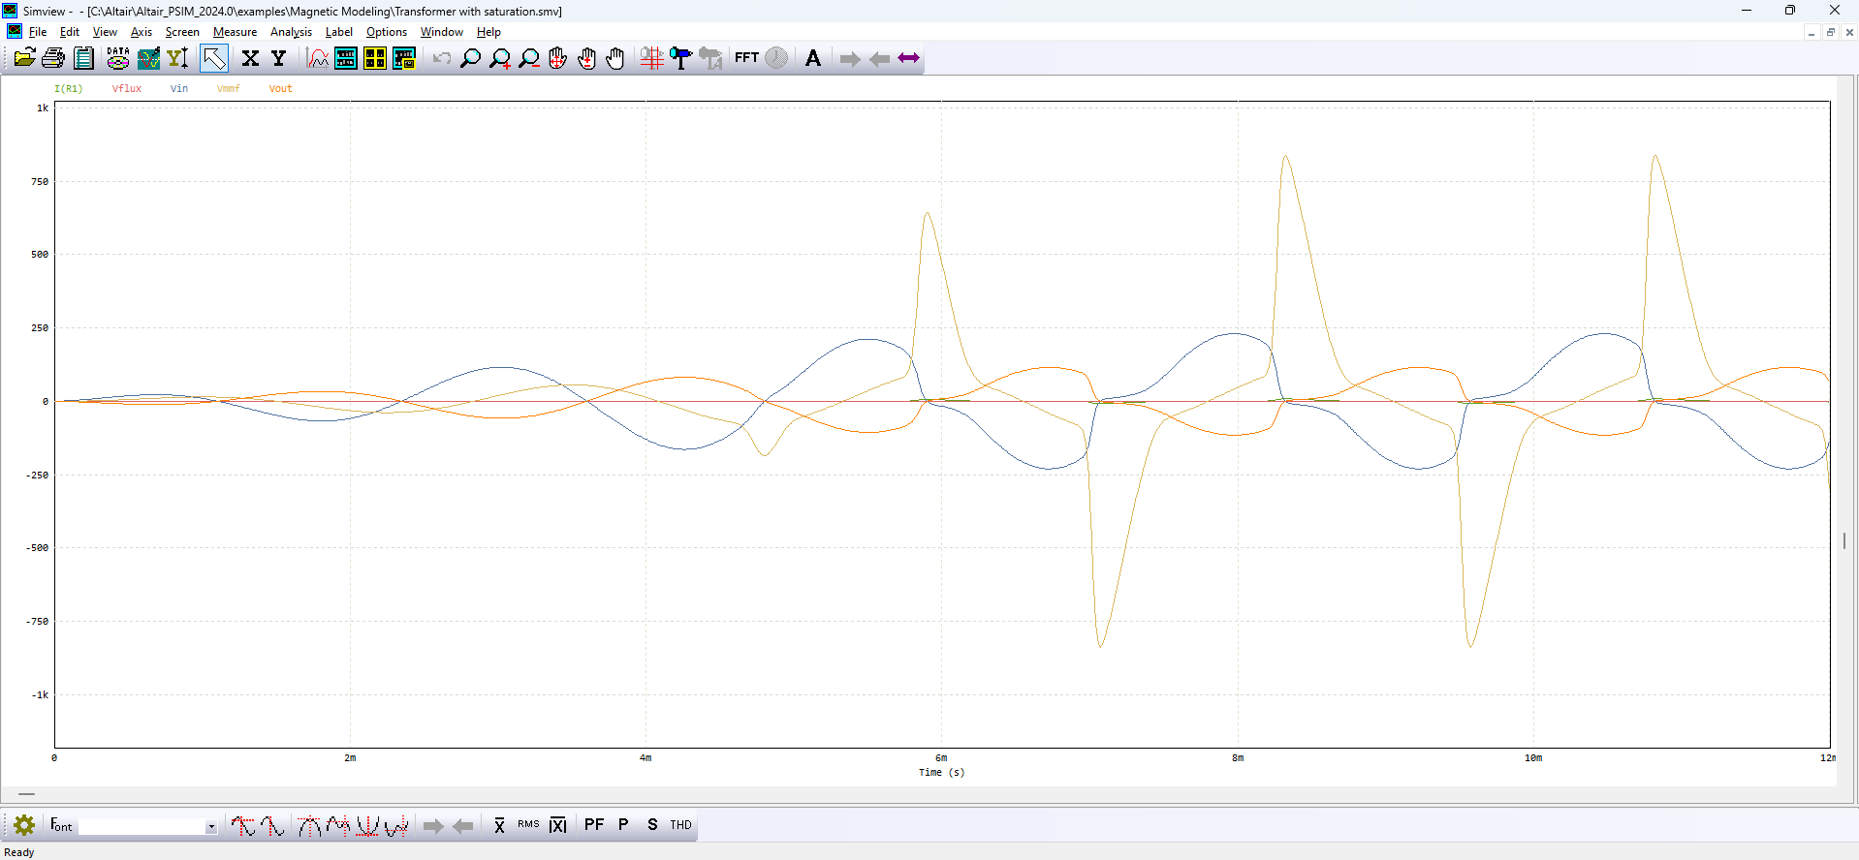Open the Analysis menu
Image resolution: width=1859 pixels, height=860 pixels.
[x=291, y=32]
